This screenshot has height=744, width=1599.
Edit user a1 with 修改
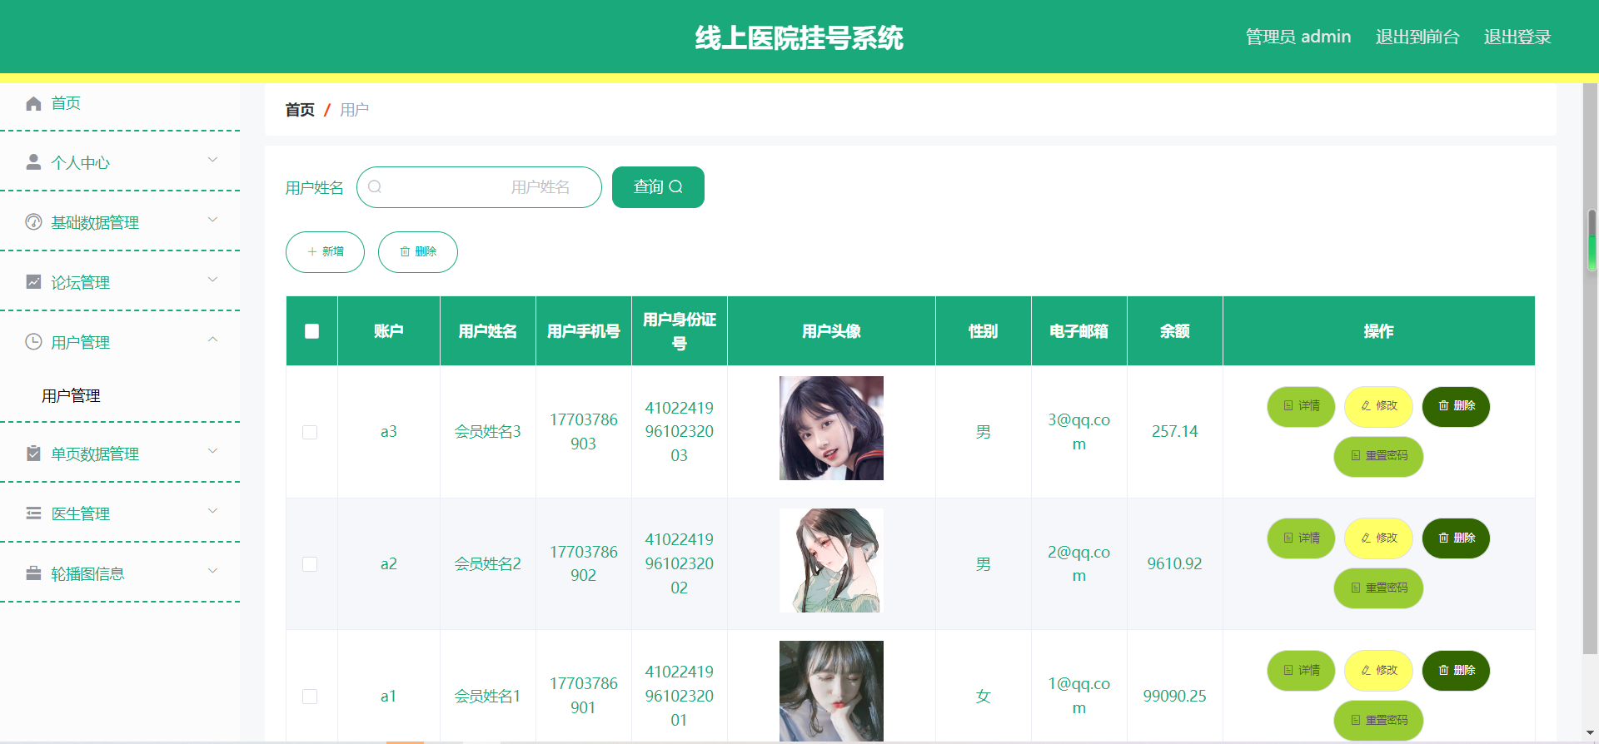point(1378,671)
